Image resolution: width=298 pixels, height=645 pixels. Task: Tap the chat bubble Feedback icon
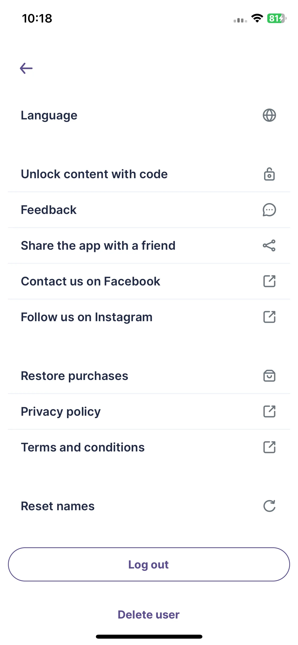click(x=269, y=210)
